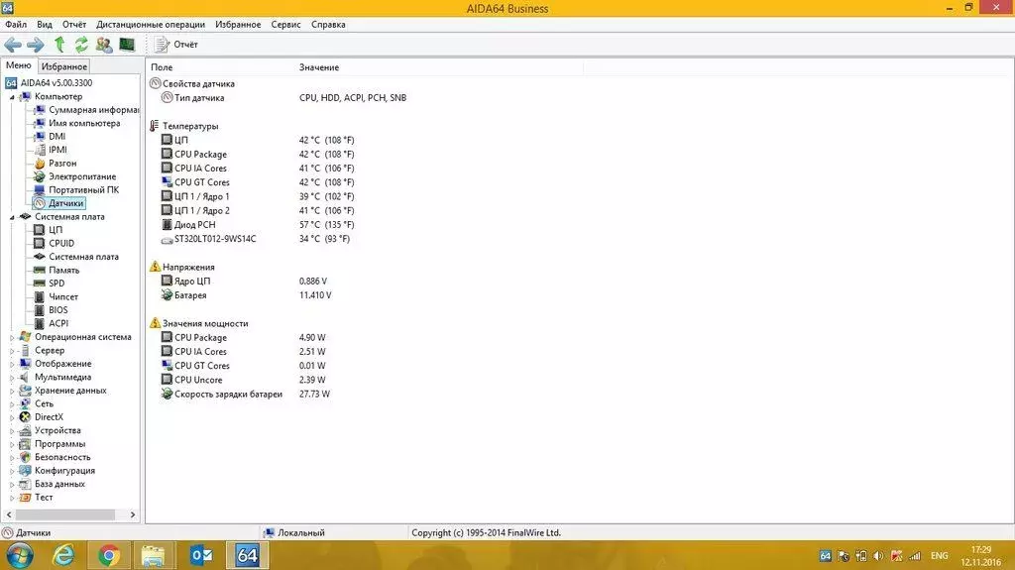Image resolution: width=1015 pixels, height=570 pixels.
Task: Click the Устройства devices icon
Action: (x=25, y=431)
